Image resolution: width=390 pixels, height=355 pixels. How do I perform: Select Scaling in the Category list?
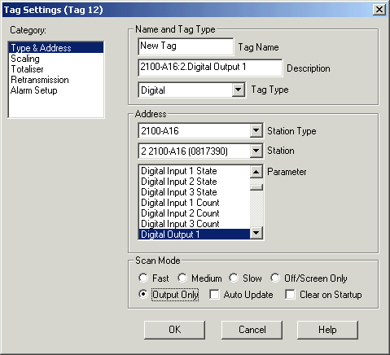(25, 59)
